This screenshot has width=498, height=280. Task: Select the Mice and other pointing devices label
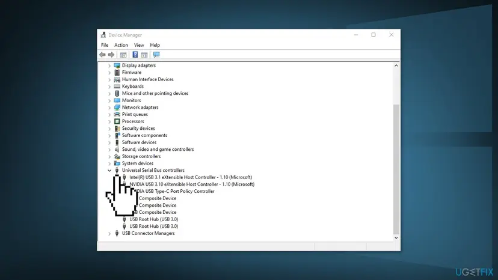coord(155,93)
